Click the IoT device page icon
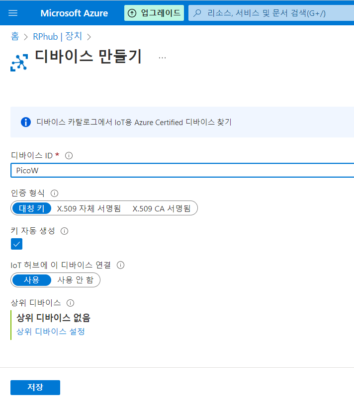 click(x=19, y=63)
